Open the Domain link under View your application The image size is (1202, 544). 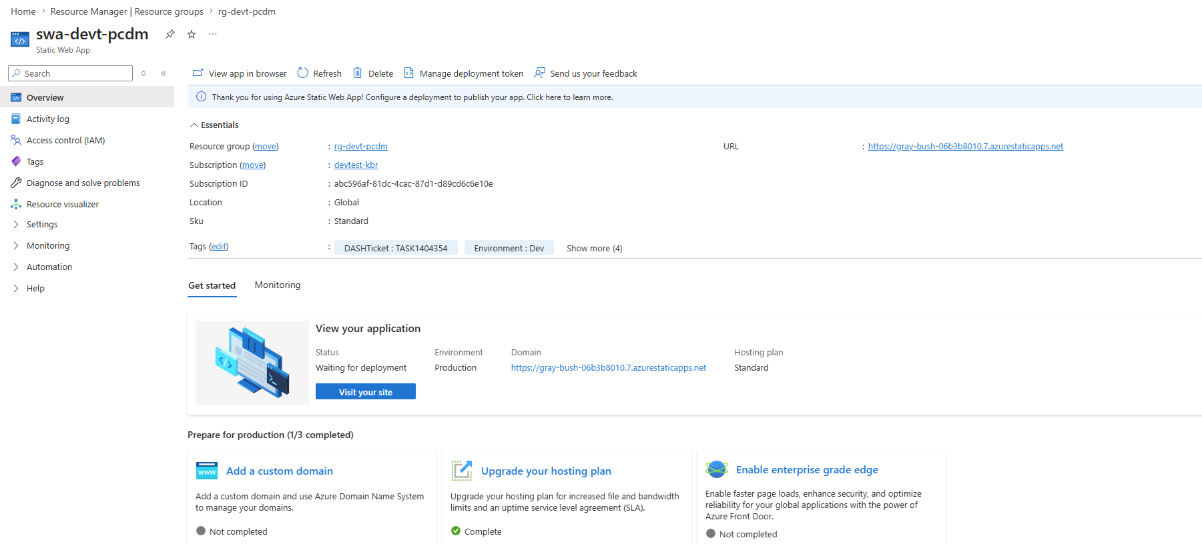609,367
